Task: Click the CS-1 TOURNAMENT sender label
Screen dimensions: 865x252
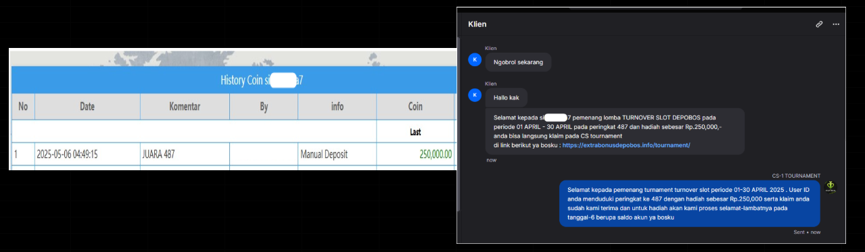Action: pyautogui.click(x=797, y=176)
